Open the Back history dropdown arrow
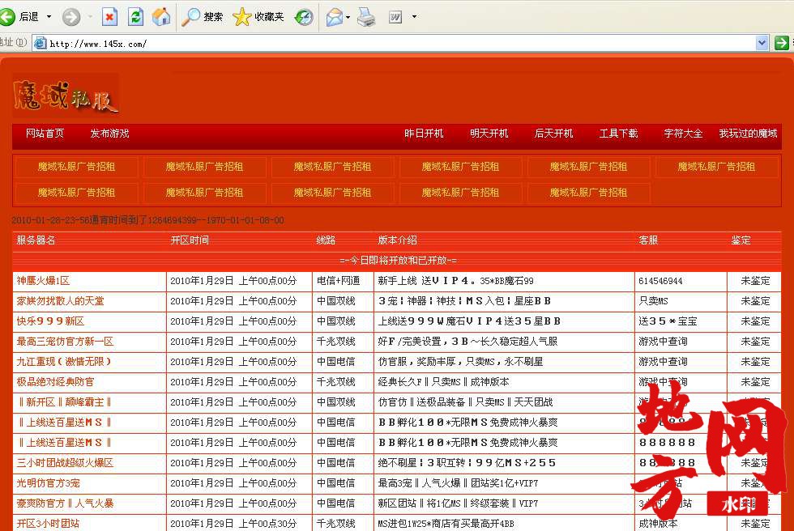 (x=49, y=17)
